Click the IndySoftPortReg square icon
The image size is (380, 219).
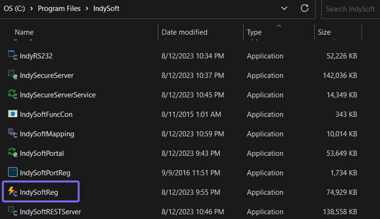click(12, 172)
